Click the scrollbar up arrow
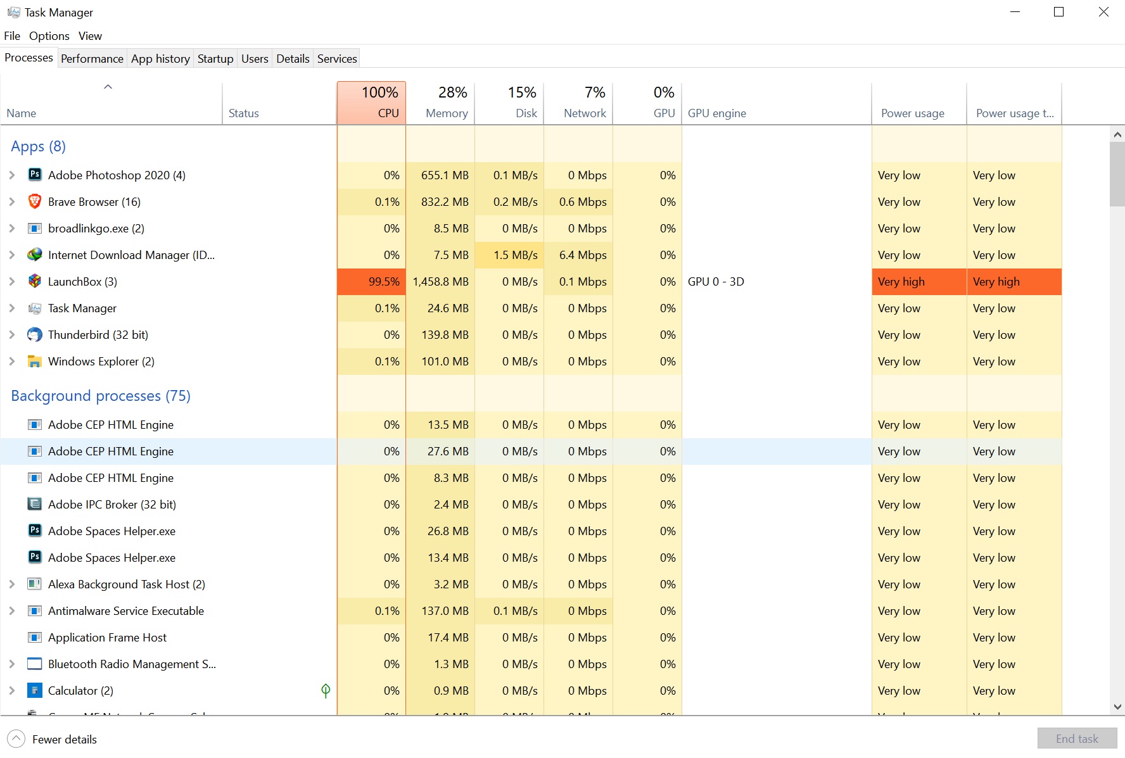Screen dimensions: 1125x758 1117,134
